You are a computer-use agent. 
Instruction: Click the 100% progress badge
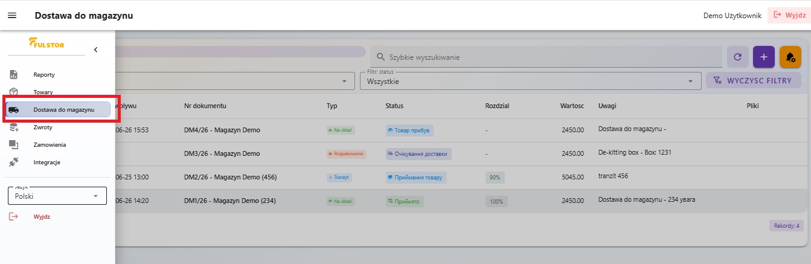pos(496,201)
